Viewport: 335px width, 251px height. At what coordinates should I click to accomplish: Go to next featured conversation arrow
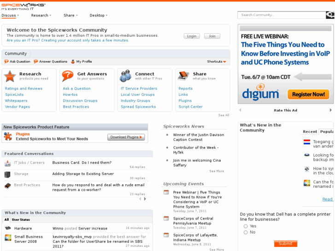coord(145,199)
